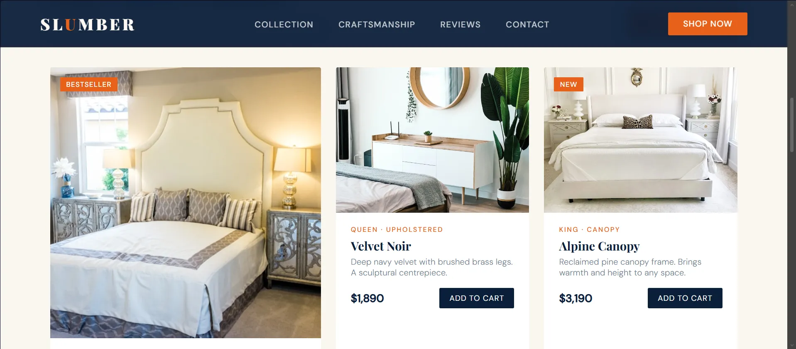Viewport: 796px width, 349px height.
Task: Open the bestseller bed photo
Action: 186,203
